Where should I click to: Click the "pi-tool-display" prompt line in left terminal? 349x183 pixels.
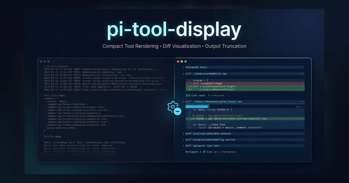[56, 66]
